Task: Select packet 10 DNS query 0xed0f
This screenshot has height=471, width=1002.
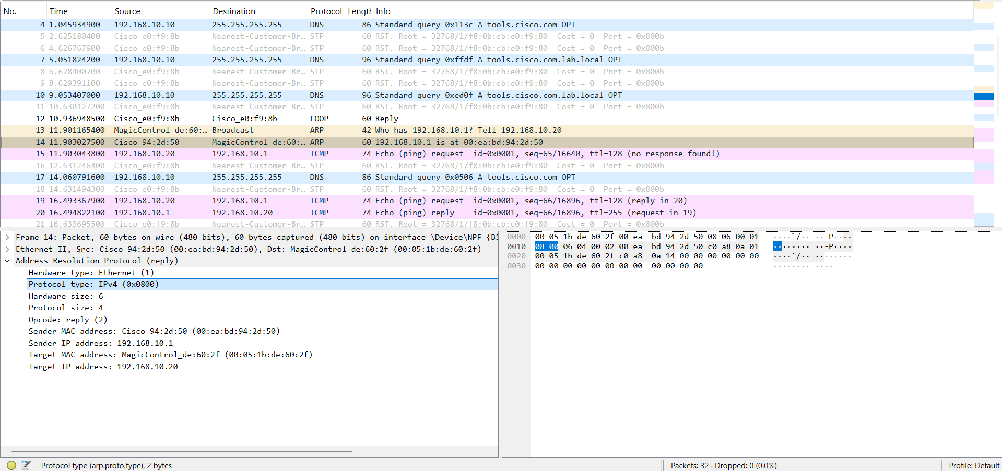Action: [x=487, y=95]
